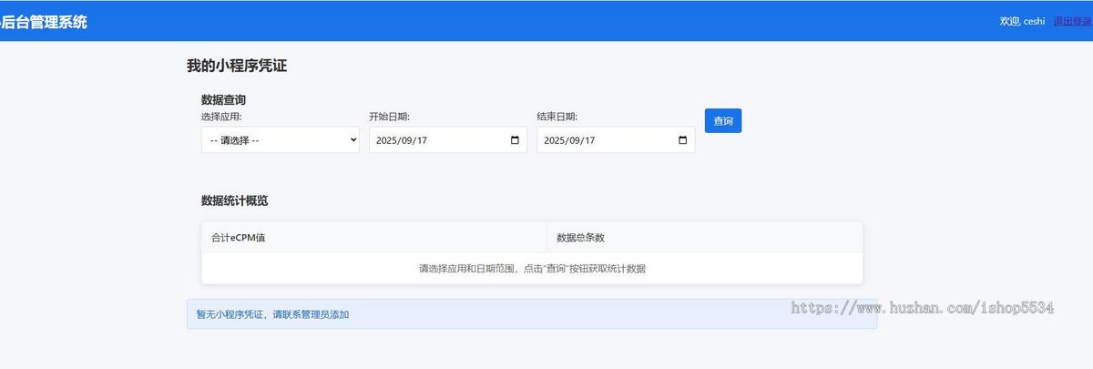This screenshot has height=369, width=1093.
Task: Click the 数据查询 section heading
Action: [x=223, y=99]
